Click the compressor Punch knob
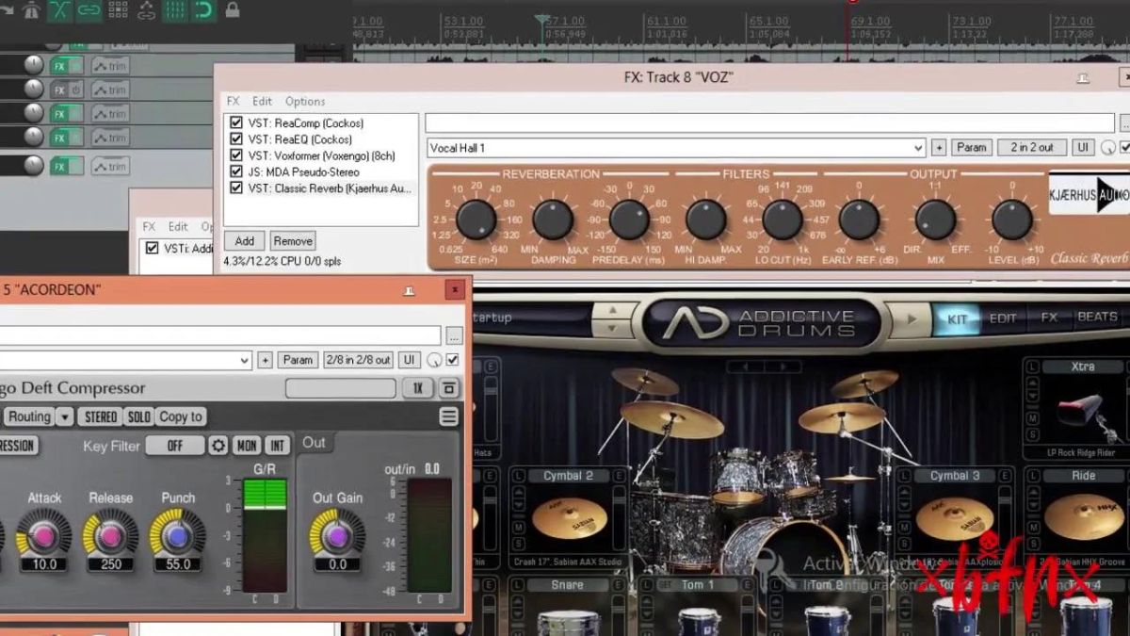1130x636 pixels. 177,534
